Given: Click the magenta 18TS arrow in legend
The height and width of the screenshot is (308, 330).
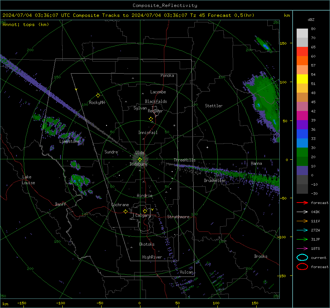Looking at the screenshot, I should click(302, 249).
